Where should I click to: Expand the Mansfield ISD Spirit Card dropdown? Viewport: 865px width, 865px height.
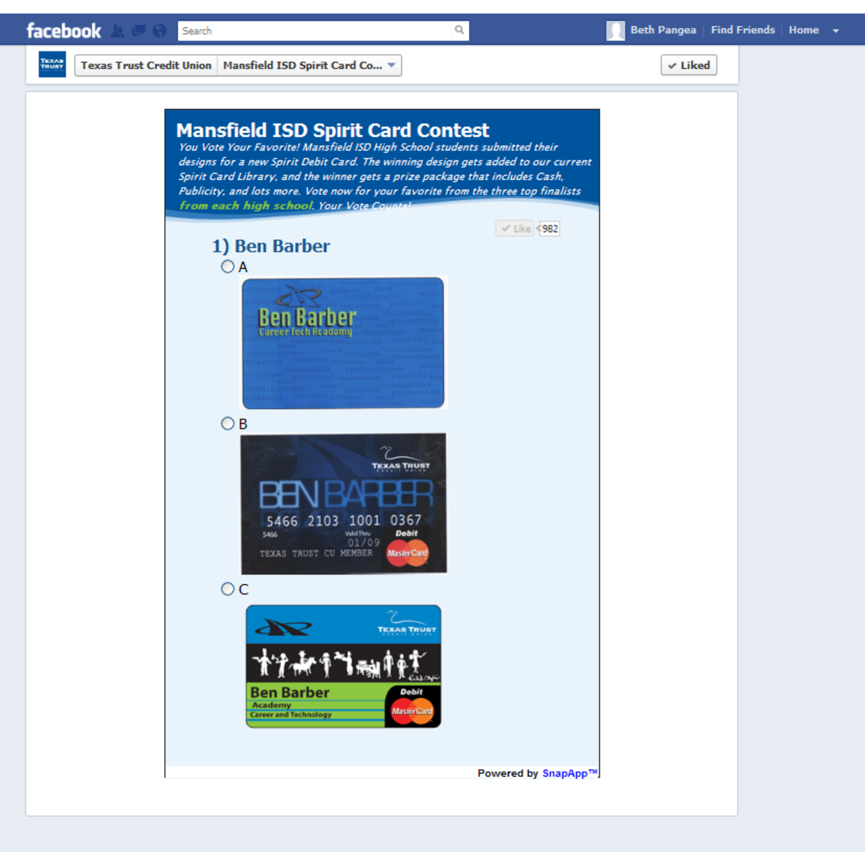[391, 66]
